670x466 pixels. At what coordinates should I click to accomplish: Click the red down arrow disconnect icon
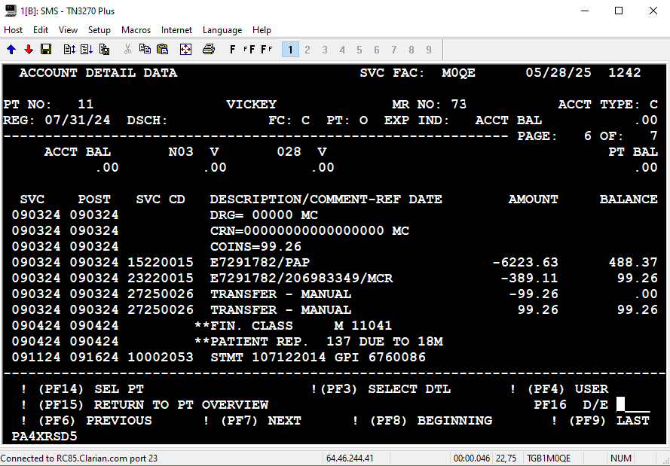(x=29, y=50)
